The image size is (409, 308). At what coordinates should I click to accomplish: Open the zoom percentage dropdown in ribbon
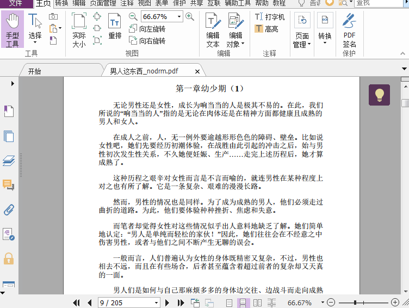click(x=179, y=17)
